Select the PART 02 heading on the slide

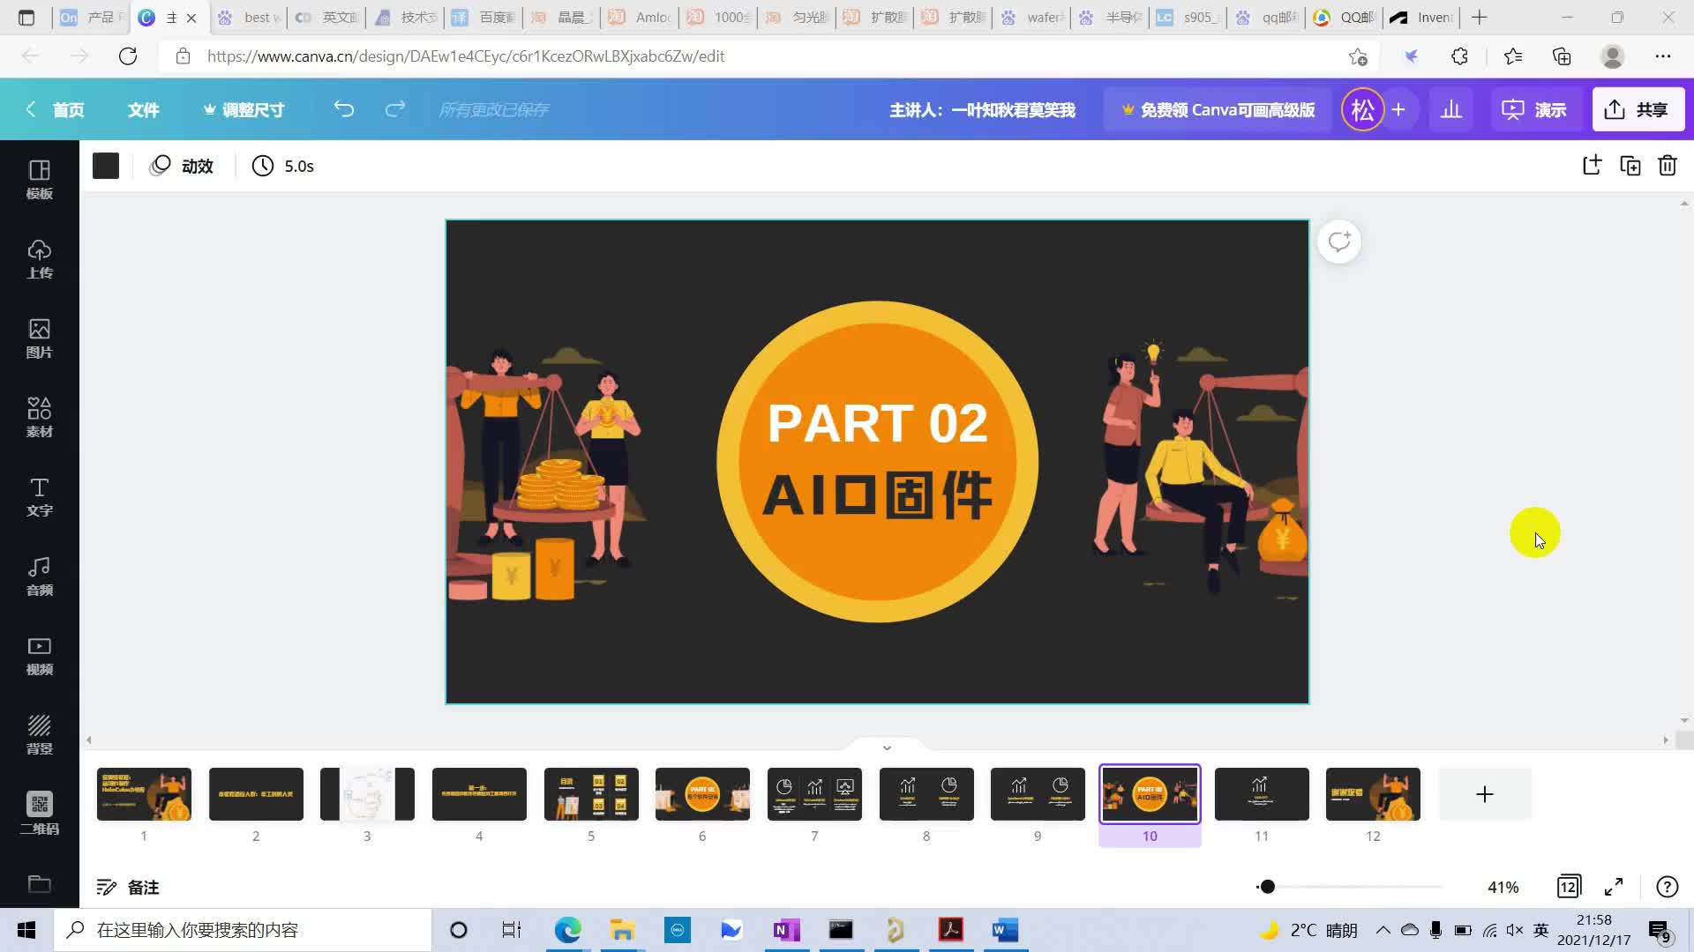[877, 423]
